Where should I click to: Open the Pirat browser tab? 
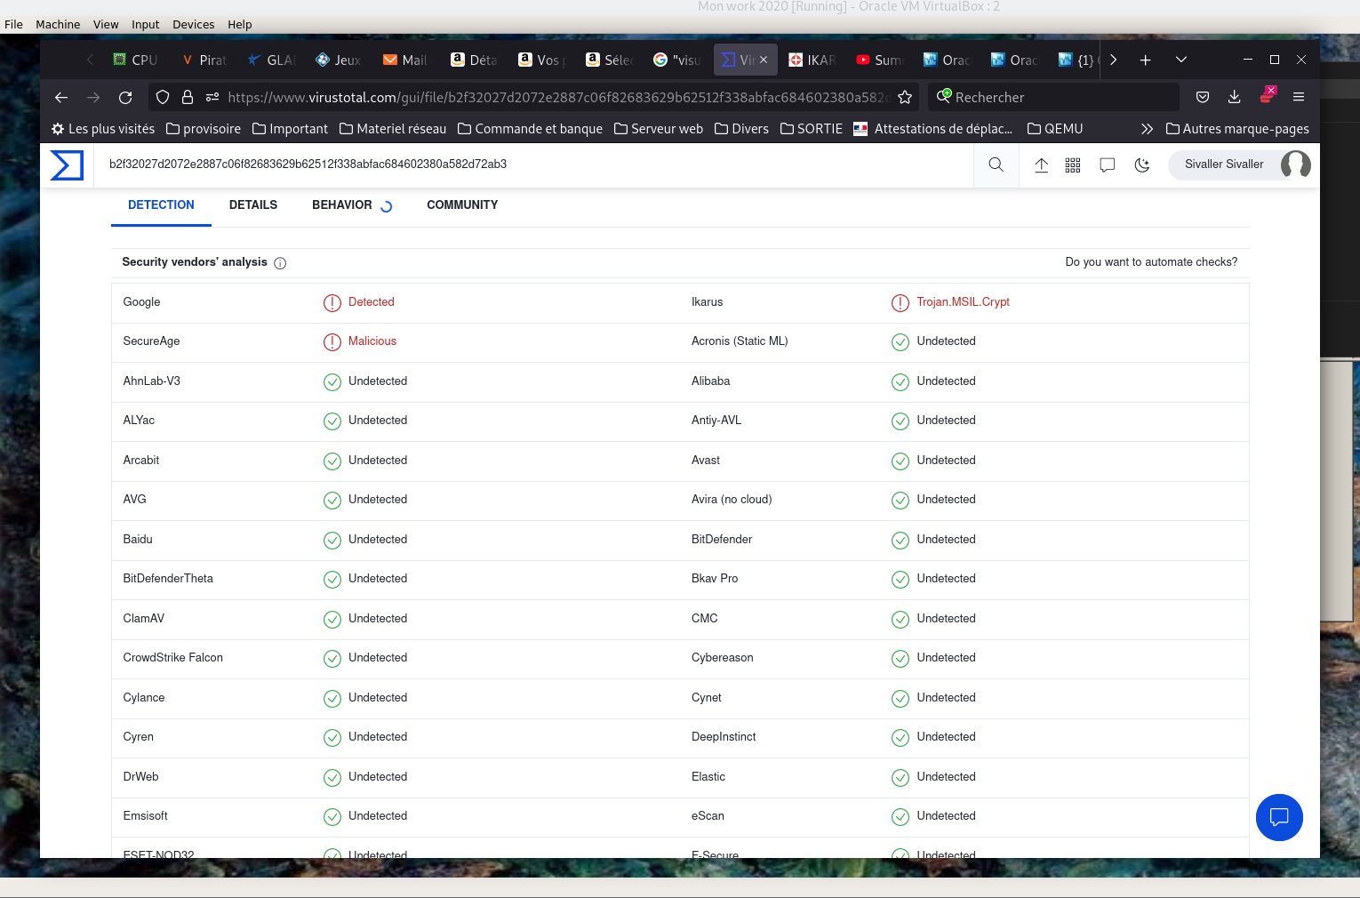[x=204, y=60]
